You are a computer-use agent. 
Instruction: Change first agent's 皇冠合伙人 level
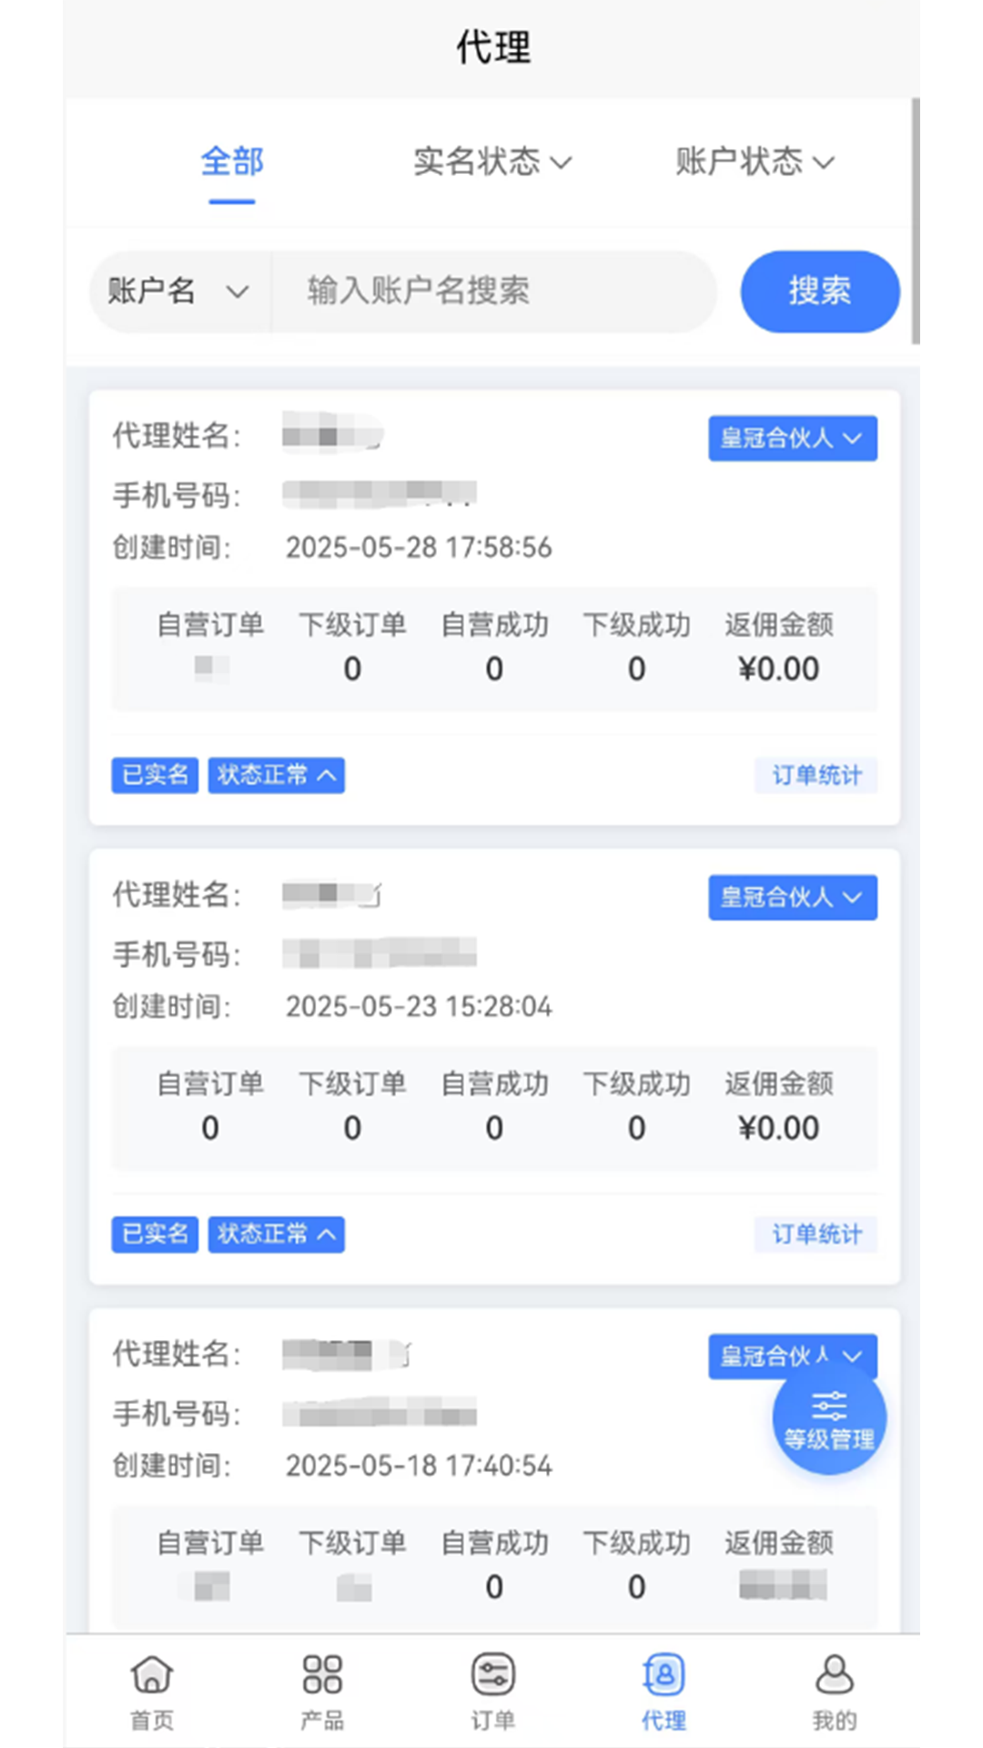[793, 439]
